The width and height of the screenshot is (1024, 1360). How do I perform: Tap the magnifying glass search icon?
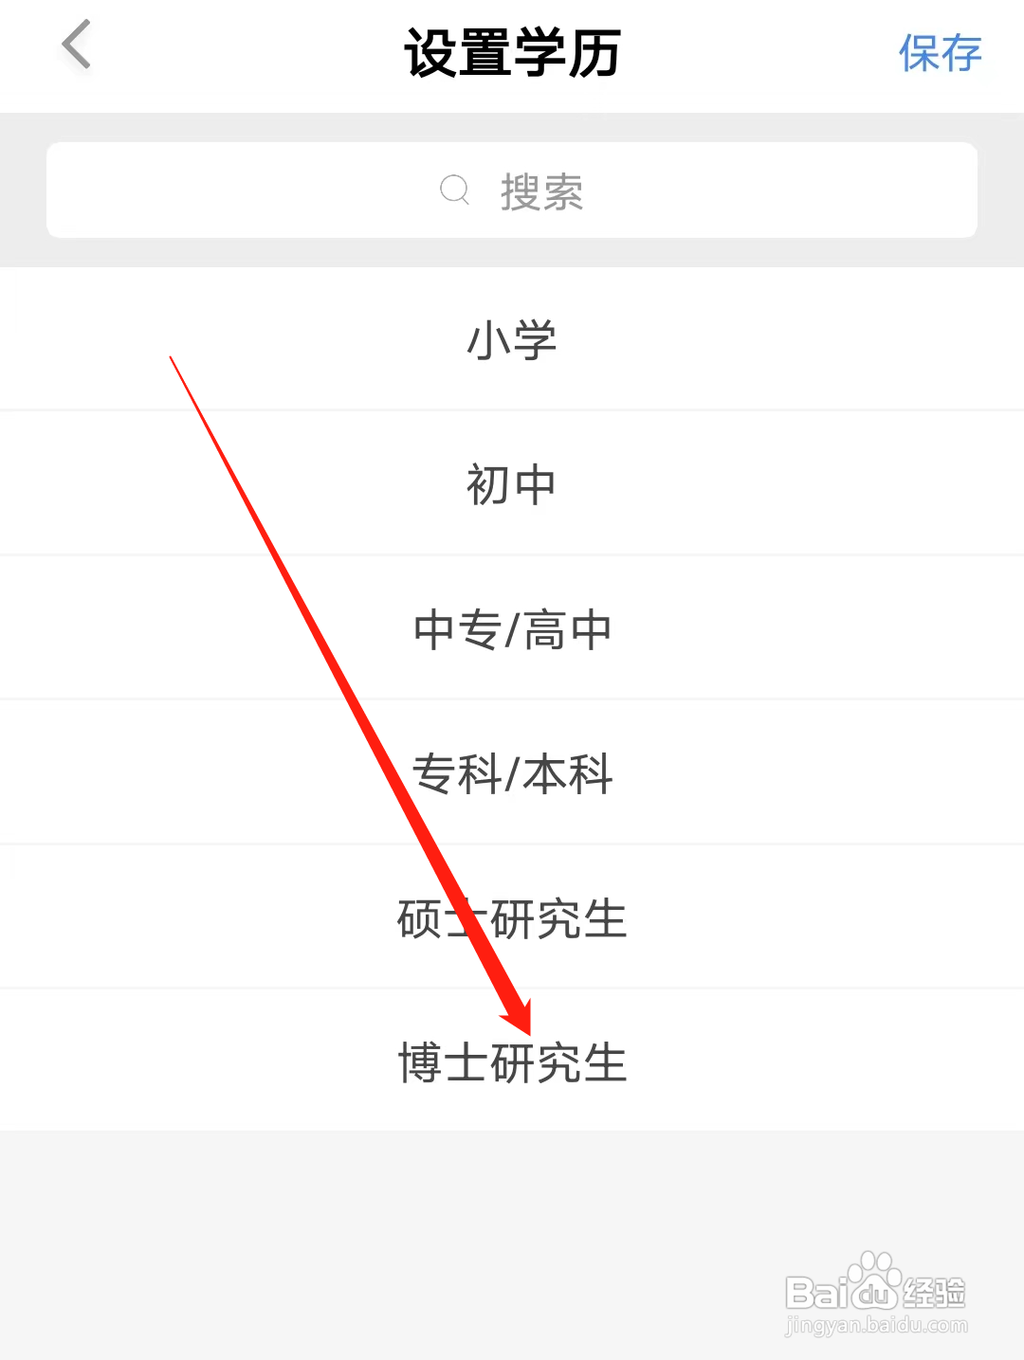point(455,190)
